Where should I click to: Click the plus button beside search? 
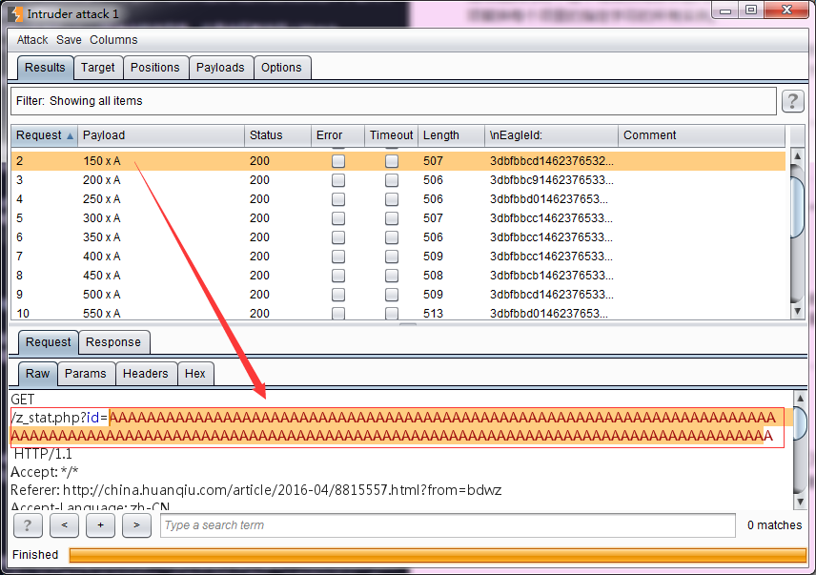pyautogui.click(x=100, y=525)
